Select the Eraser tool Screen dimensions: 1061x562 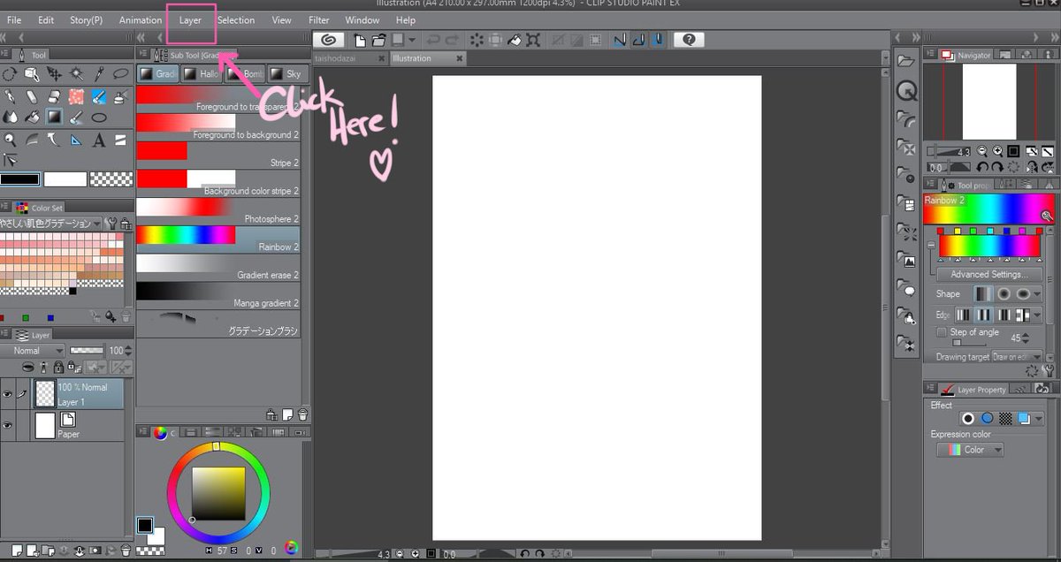click(x=32, y=96)
